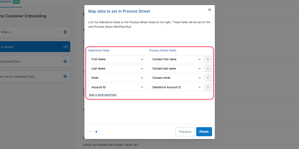Open the Email Salesforce field dropdown
Viewport: 299px width, 149px height.
(117, 78)
